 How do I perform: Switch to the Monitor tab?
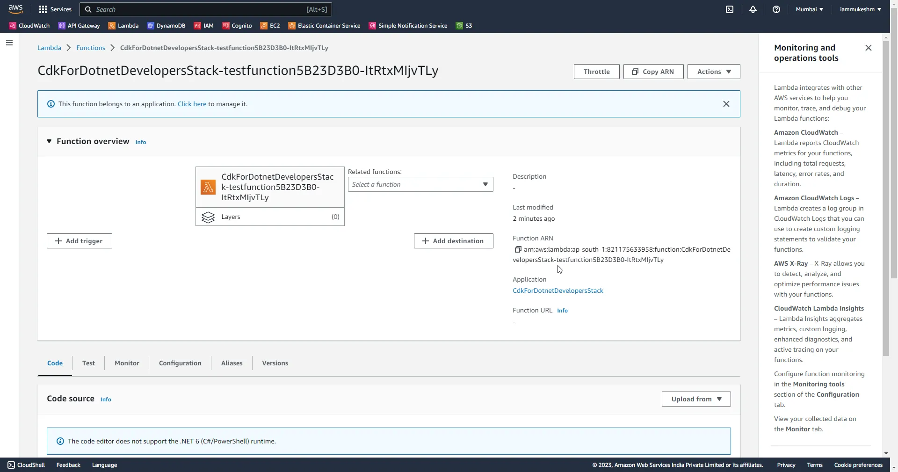click(127, 363)
